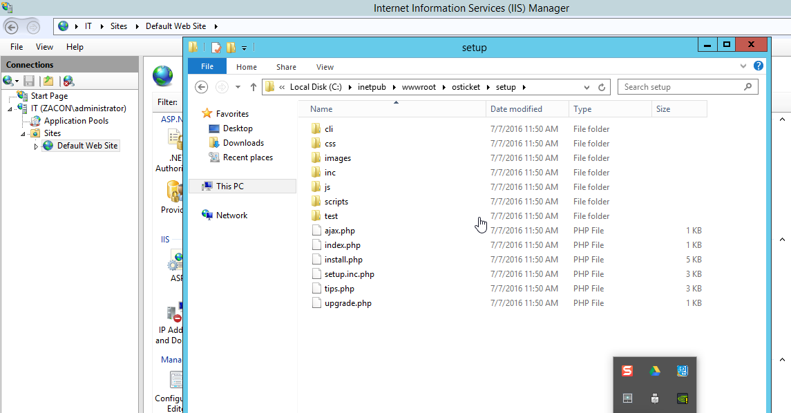Sort by the Size column header

[x=679, y=109]
